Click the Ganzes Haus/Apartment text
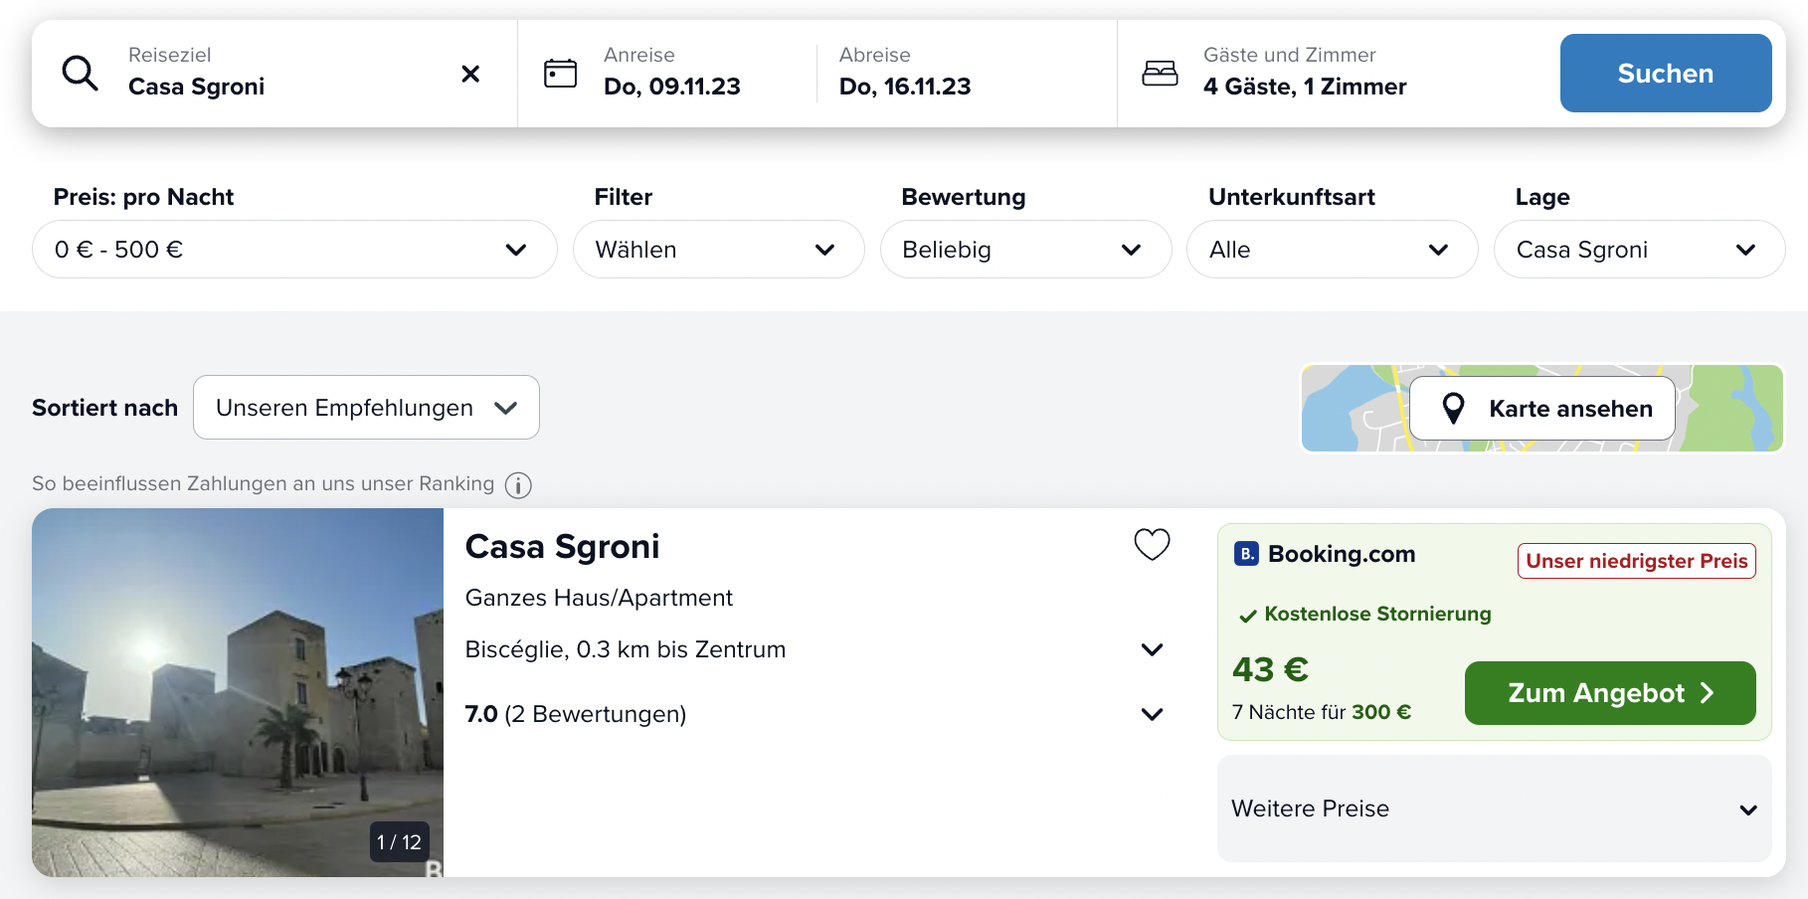The image size is (1808, 899). pyautogui.click(x=599, y=598)
